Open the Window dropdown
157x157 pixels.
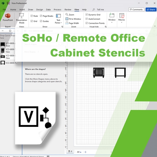112,18
